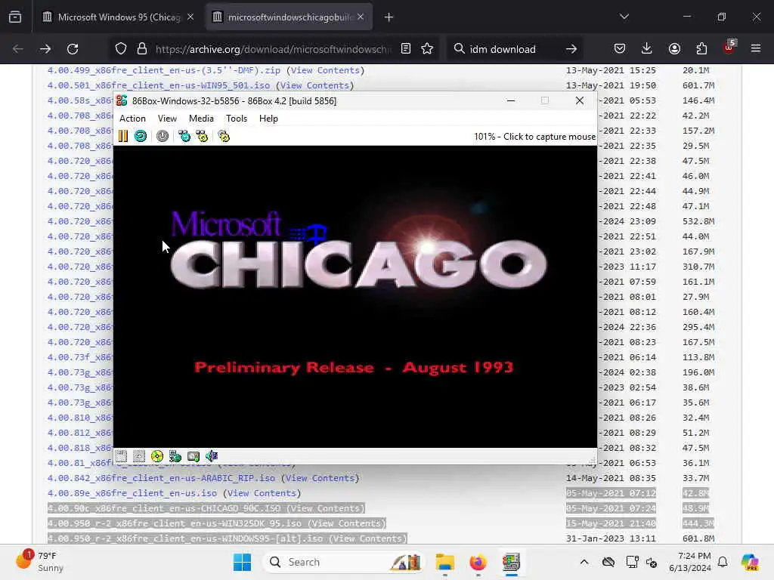
Task: Open notifications bell in system tray
Action: tap(723, 562)
